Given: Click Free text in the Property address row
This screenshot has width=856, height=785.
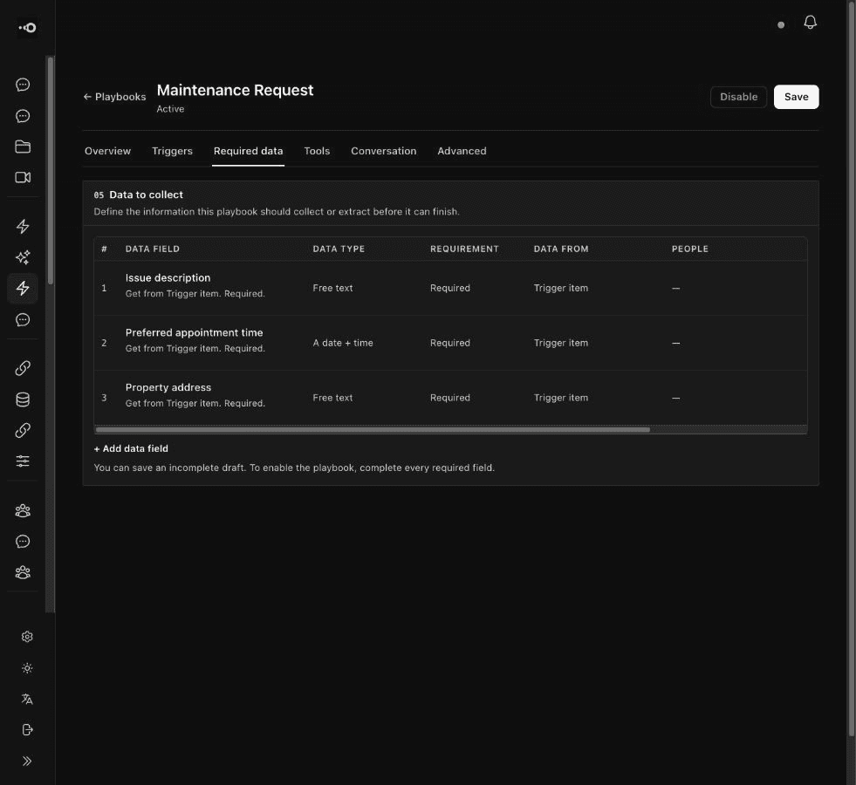Looking at the screenshot, I should (332, 398).
